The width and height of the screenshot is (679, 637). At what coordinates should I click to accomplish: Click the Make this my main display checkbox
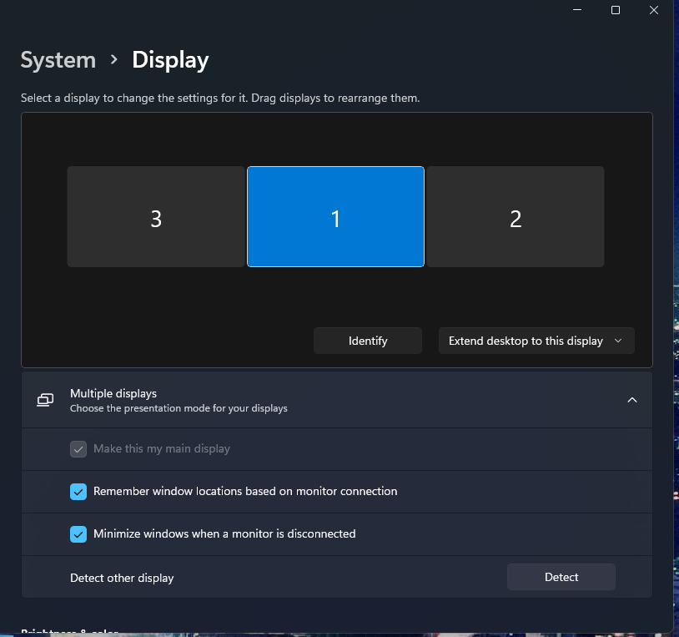(x=78, y=449)
